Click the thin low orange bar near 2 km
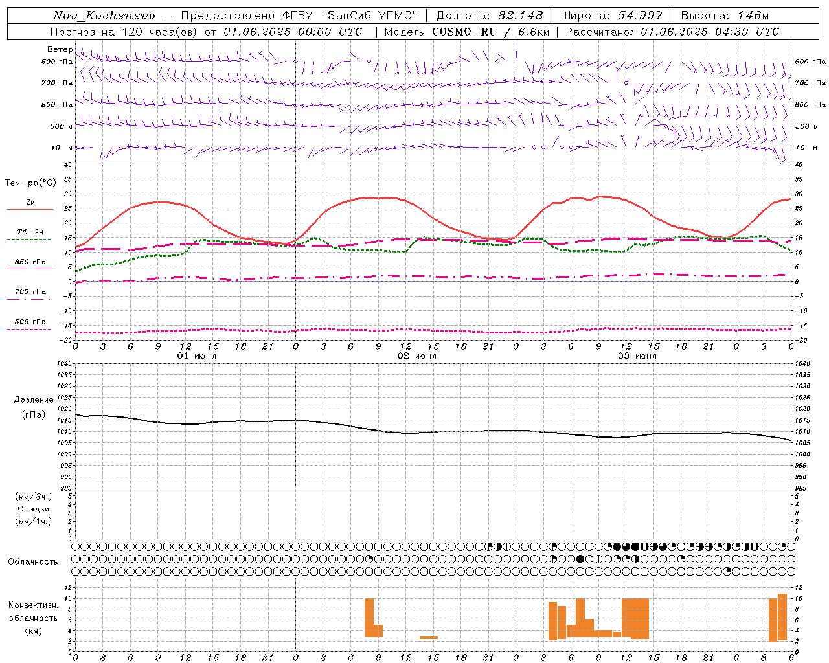This screenshot has width=829, height=663. point(428,638)
